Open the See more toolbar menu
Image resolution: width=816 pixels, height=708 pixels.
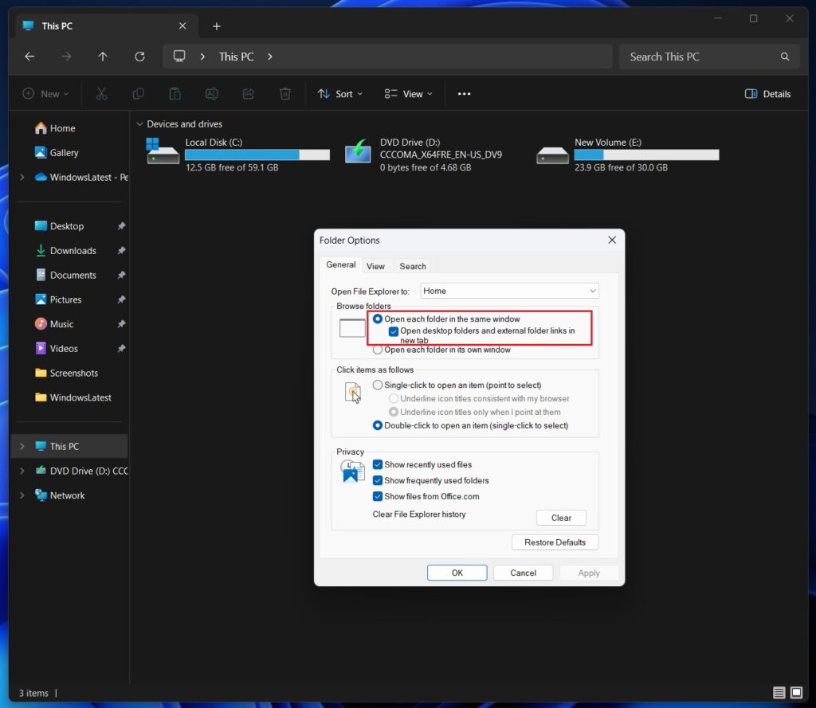[x=464, y=93]
